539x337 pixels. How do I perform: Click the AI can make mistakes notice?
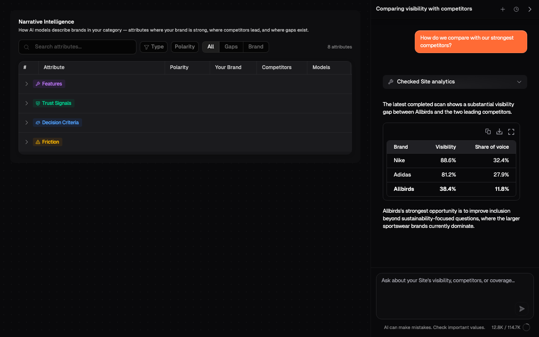[x=434, y=327]
